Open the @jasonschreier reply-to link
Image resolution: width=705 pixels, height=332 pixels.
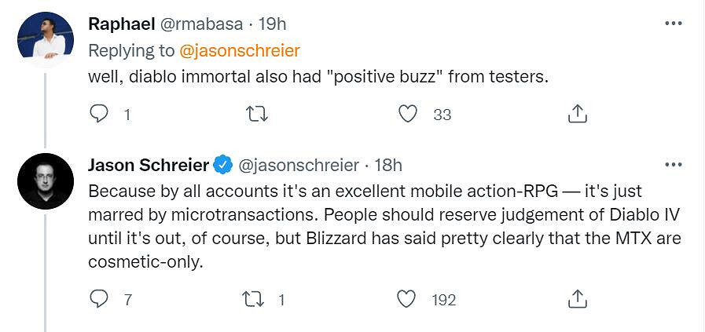[x=240, y=51]
